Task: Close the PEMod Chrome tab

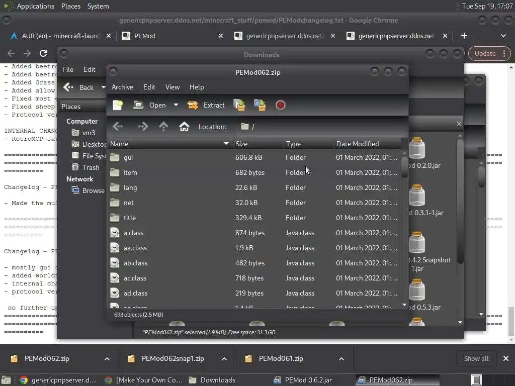Action: tap(221, 36)
